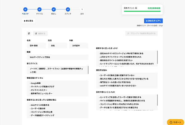Proceed with the 次のステップへ button
The height and width of the screenshot is (125, 185).
153,21
